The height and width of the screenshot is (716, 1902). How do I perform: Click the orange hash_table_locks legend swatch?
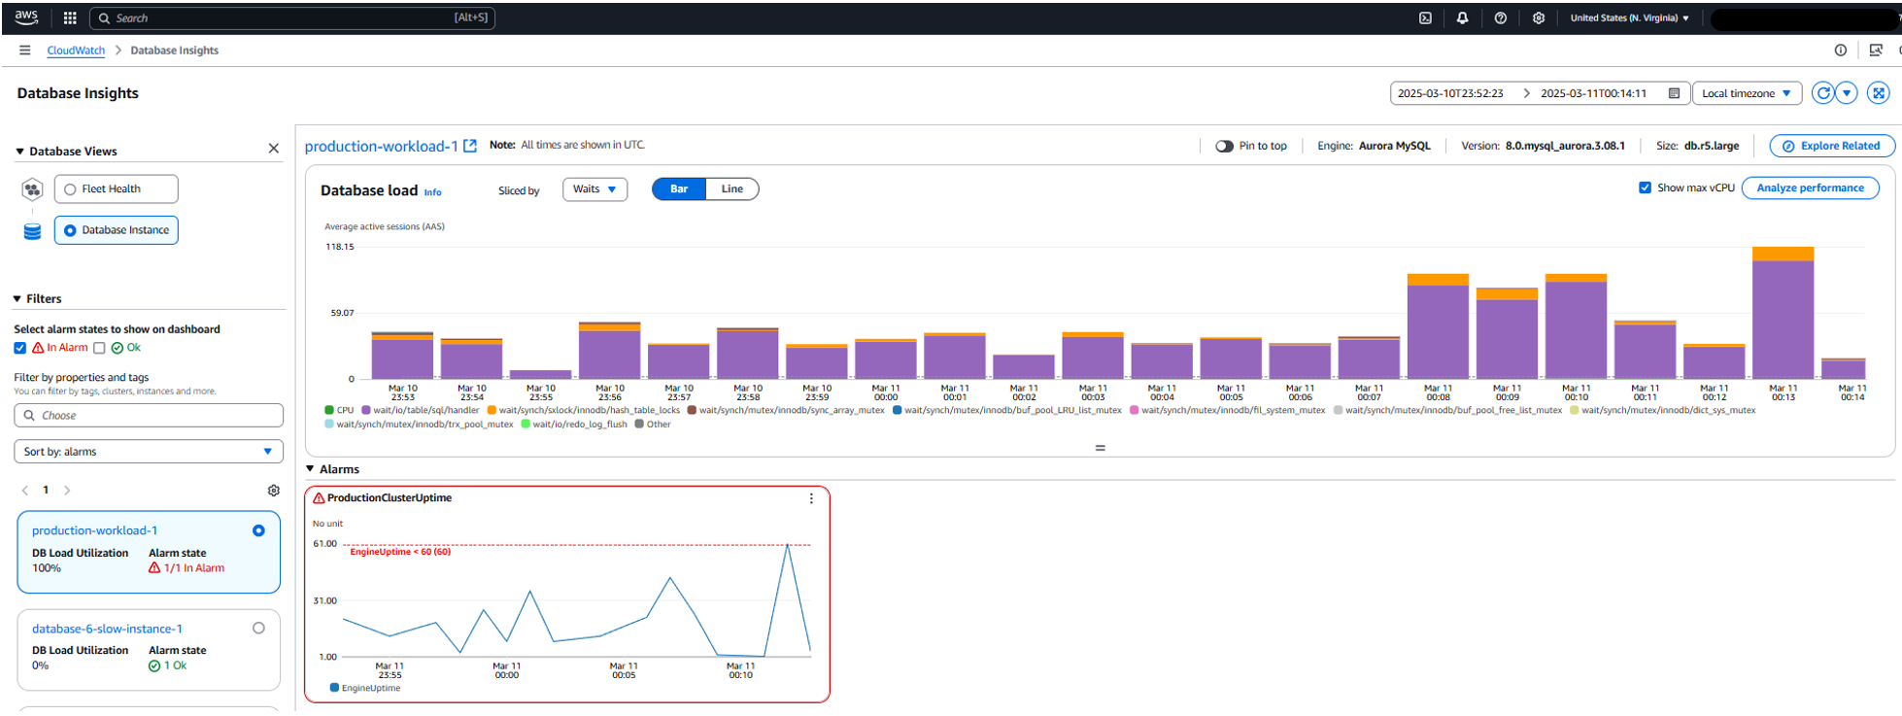[492, 410]
